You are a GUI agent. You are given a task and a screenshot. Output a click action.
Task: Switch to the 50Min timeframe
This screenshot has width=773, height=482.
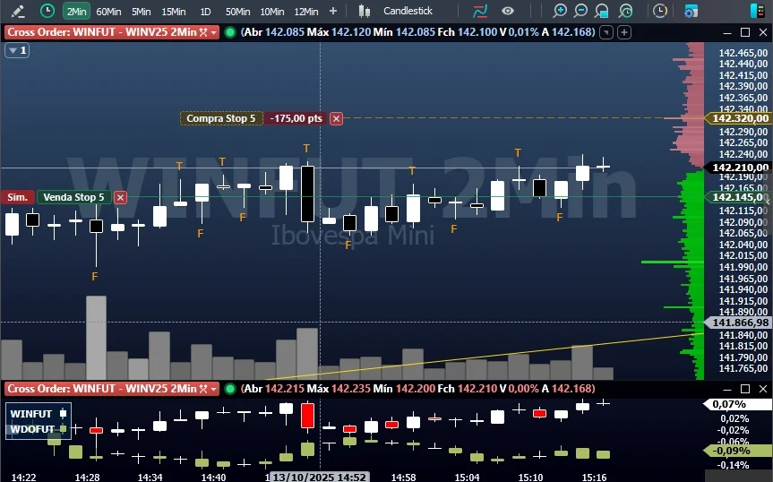click(237, 12)
